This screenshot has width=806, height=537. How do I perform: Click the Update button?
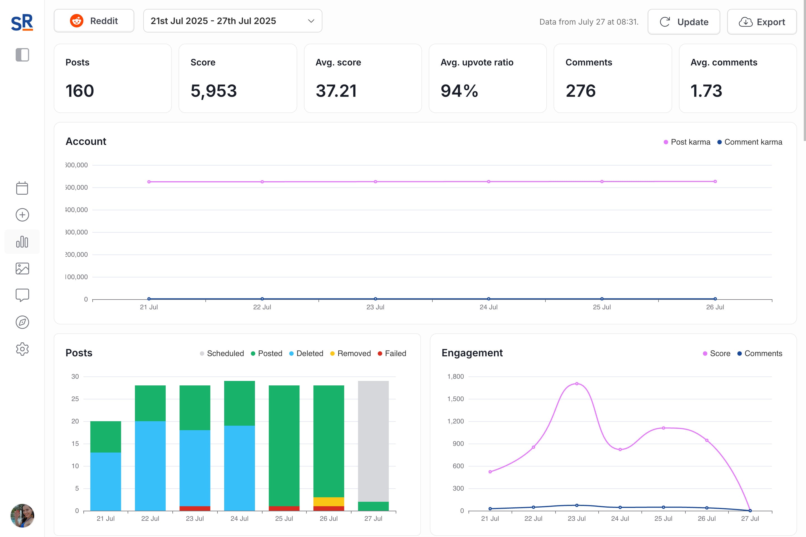click(684, 22)
